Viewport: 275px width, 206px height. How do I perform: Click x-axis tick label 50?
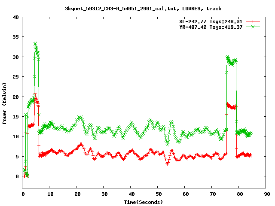(159, 194)
